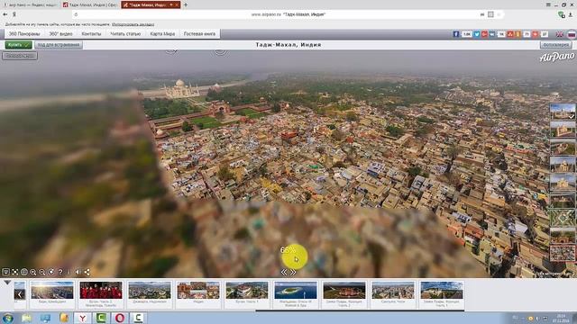Open Читать статью menu item

125,34
